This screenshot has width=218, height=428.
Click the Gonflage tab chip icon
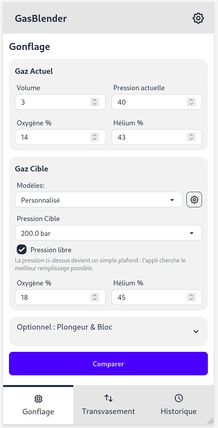coord(38,399)
